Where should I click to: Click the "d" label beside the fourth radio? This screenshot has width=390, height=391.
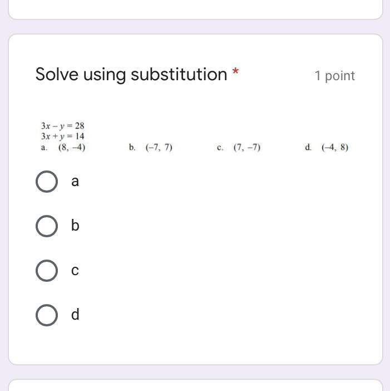pyautogui.click(x=75, y=315)
